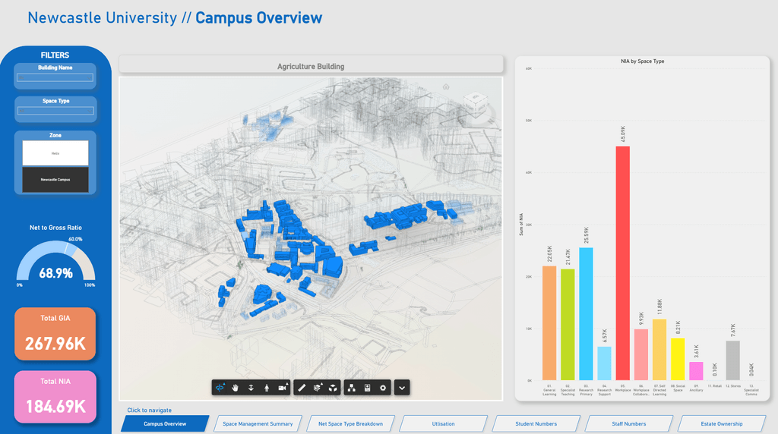Toggle the Explode model tool
Image resolution: width=778 pixels, height=434 pixels.
tap(333, 388)
